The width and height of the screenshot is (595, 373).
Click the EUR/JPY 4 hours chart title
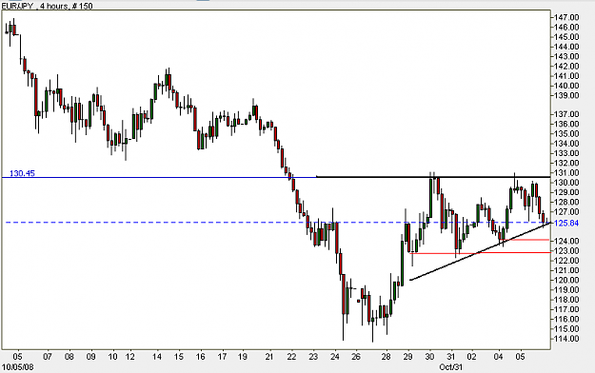coord(47,6)
